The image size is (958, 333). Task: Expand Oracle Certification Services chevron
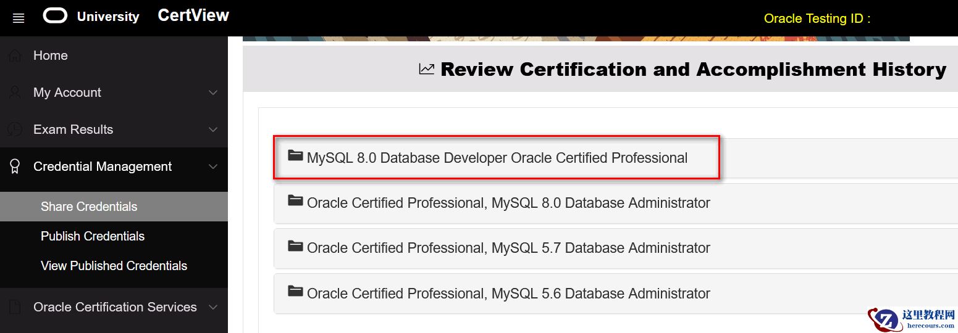click(x=213, y=307)
